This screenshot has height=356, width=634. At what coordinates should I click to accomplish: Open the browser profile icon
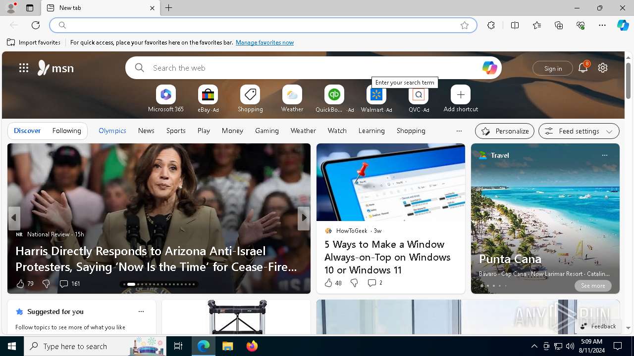click(x=10, y=8)
